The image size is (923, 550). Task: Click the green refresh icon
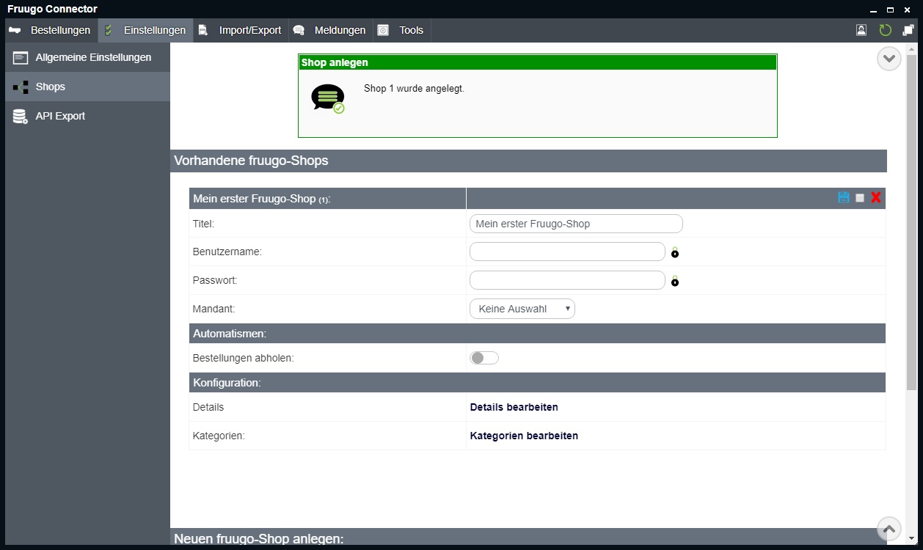[x=886, y=30]
